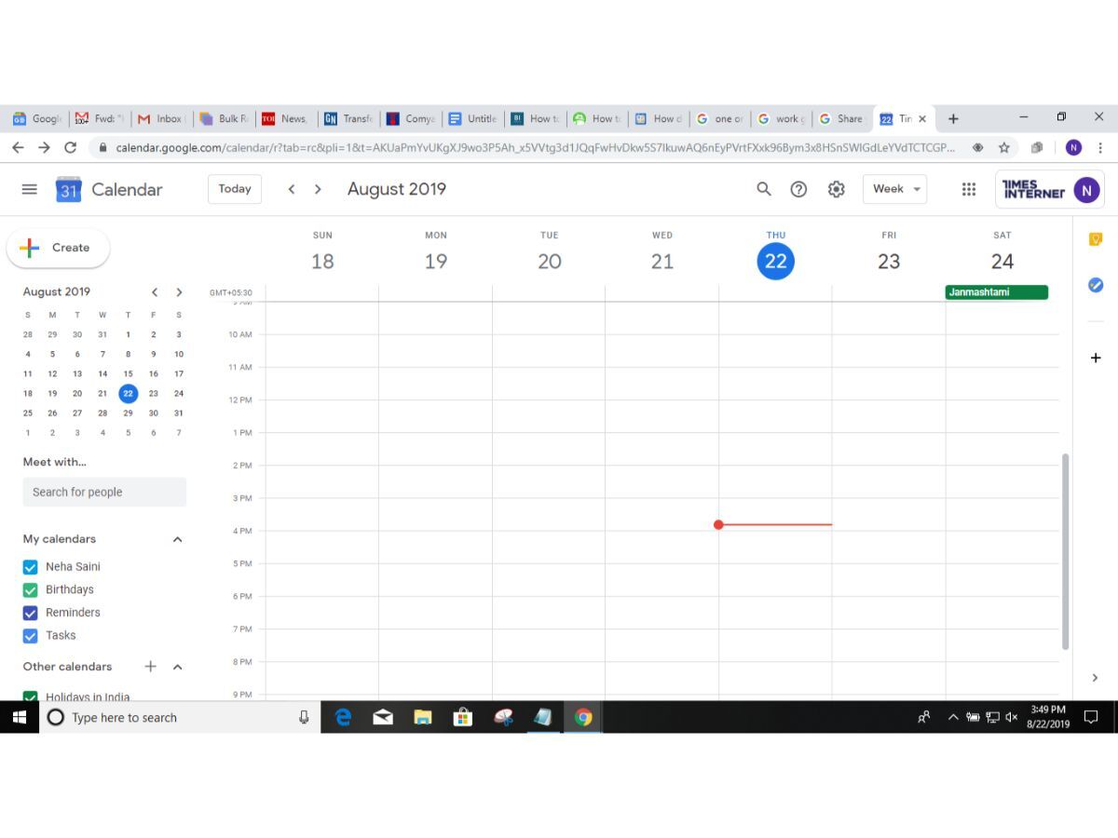Click the Today button
This screenshot has height=838, width=1118.
(235, 189)
